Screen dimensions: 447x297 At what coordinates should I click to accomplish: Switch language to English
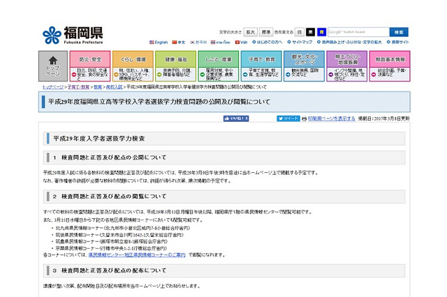[x=161, y=42]
